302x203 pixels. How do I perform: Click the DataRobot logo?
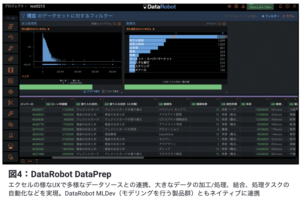click(159, 7)
